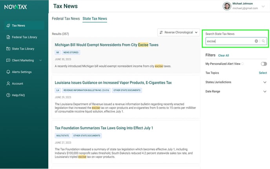
Task: Open Tax News in the sidebar
Action: click(x=24, y=26)
